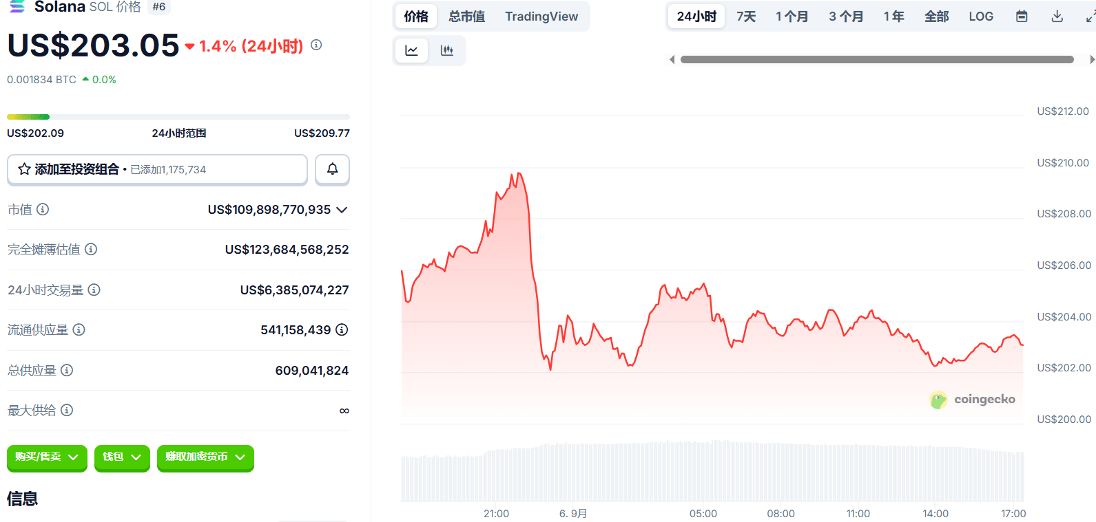Image resolution: width=1096 pixels, height=522 pixels.
Task: Select 全部 time range
Action: pyautogui.click(x=937, y=17)
